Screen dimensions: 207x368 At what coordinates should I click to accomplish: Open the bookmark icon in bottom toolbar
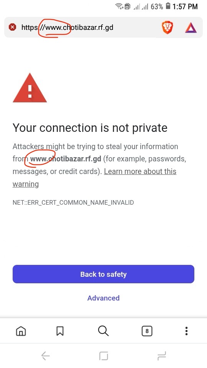coord(60,331)
